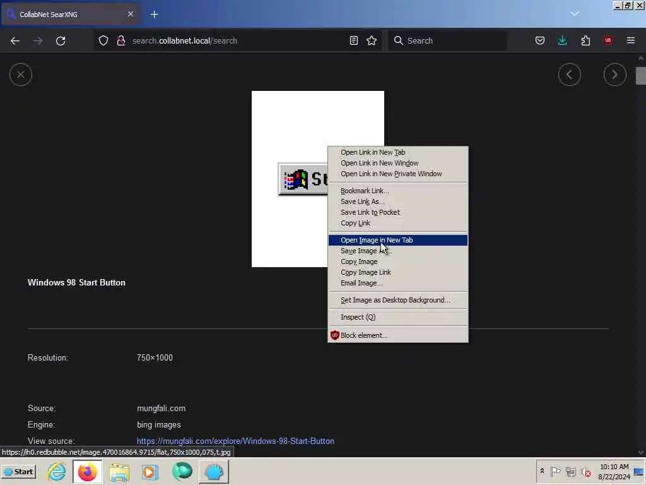Show the previous image result arrow
646x485 pixels.
coord(570,75)
